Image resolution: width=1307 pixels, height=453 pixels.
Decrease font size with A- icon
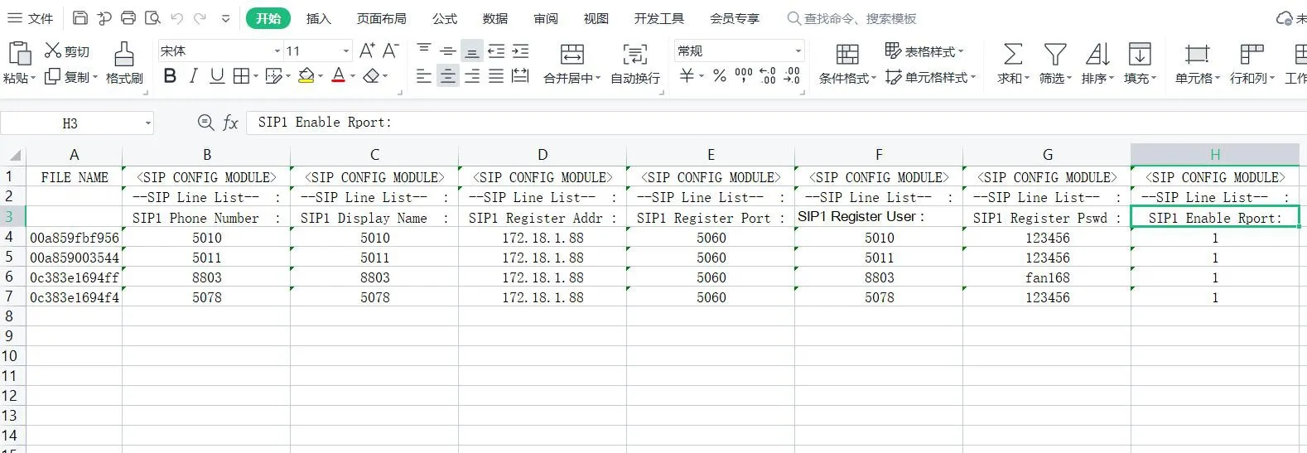(x=391, y=51)
